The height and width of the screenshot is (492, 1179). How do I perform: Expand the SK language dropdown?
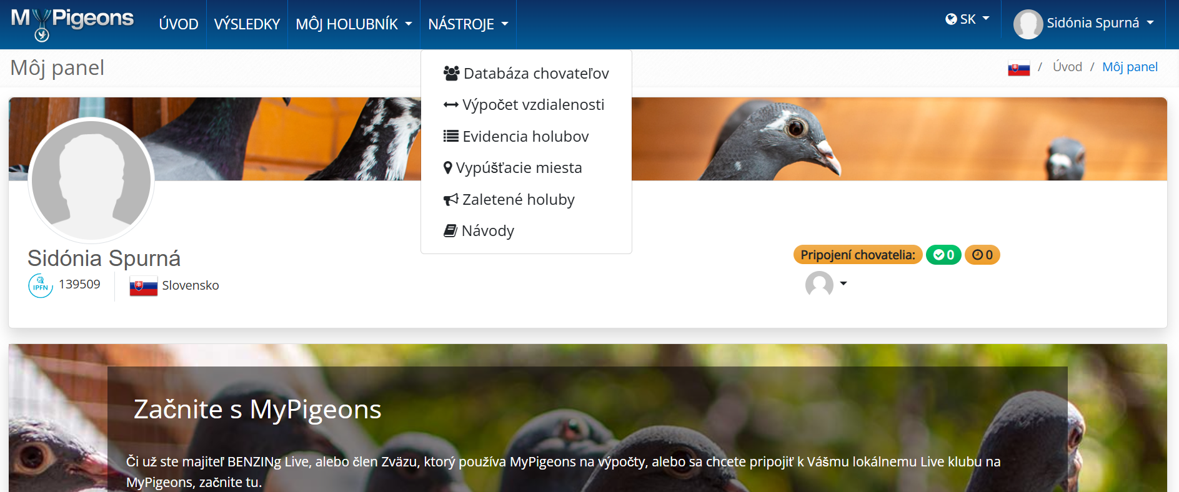967,19
